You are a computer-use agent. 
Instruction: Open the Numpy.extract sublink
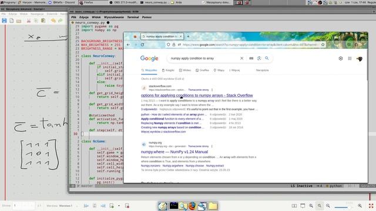pos(215,165)
